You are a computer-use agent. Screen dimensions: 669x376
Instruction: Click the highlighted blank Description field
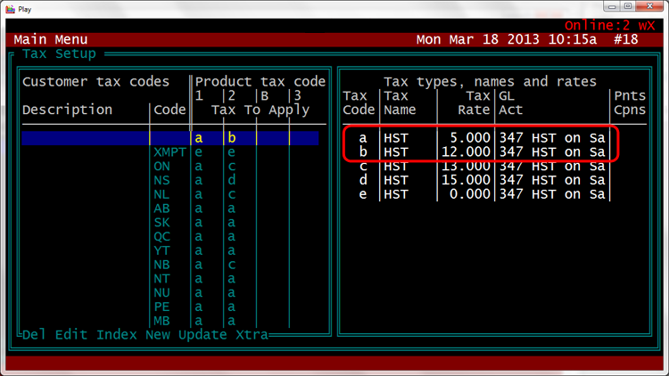point(85,138)
